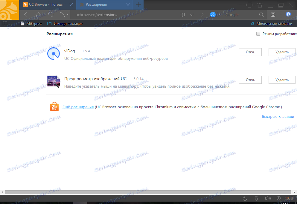Open the home page icon
The image size is (297, 204).
(39, 15)
